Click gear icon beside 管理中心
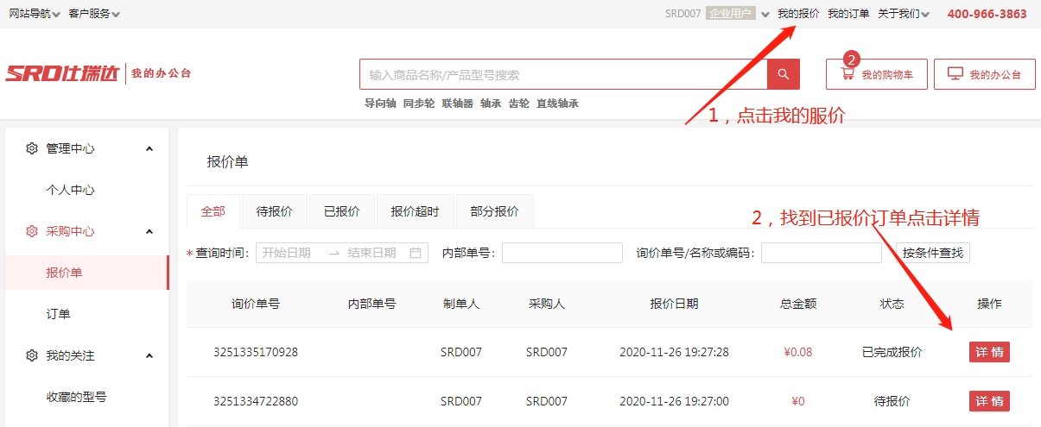The height and width of the screenshot is (427, 1041). tap(32, 148)
